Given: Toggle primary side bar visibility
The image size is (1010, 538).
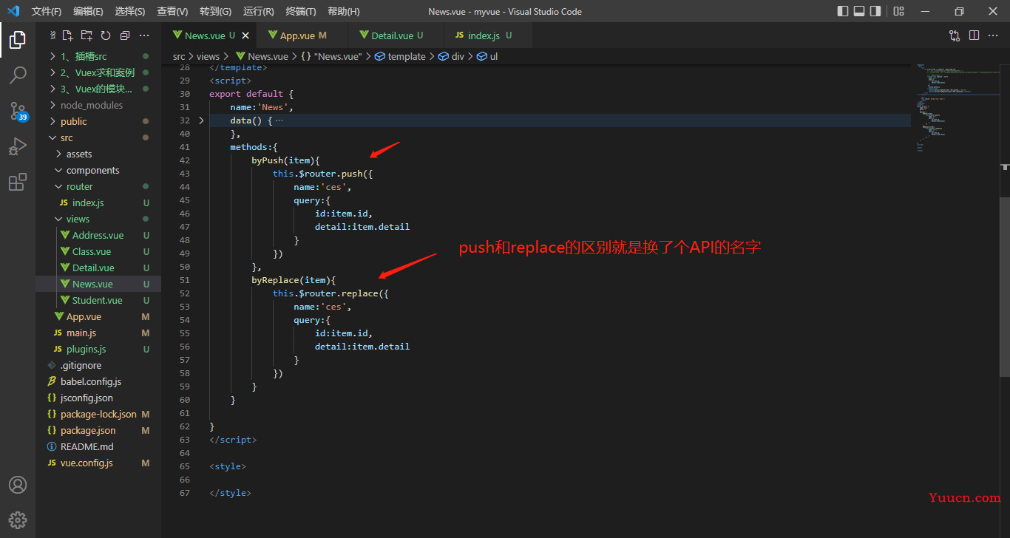Looking at the screenshot, I should tap(843, 11).
